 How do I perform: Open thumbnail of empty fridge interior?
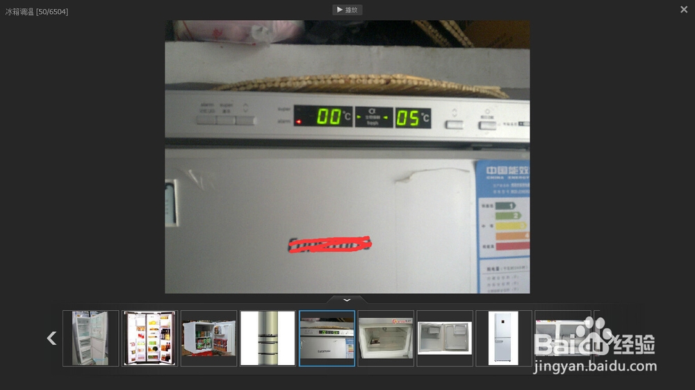coord(386,338)
